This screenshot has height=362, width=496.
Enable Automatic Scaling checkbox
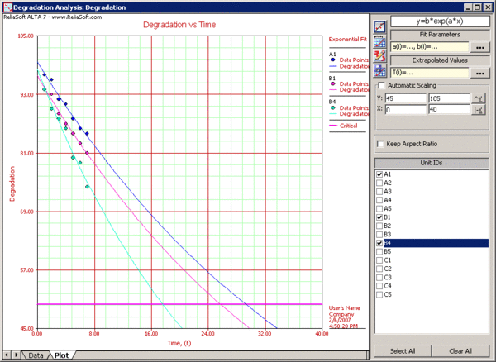click(381, 85)
